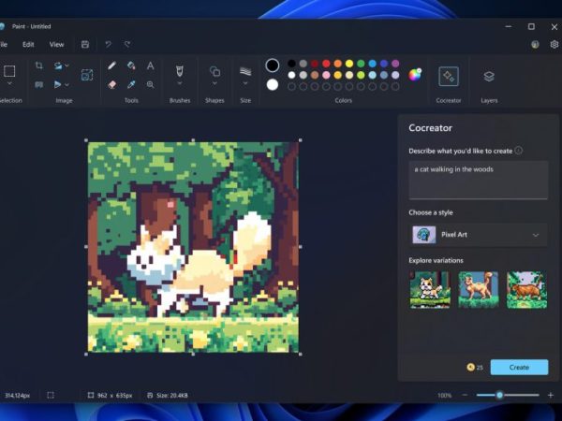
Task: Open the View menu
Action: [56, 44]
